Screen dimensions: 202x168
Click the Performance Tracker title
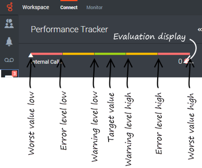tap(69, 29)
